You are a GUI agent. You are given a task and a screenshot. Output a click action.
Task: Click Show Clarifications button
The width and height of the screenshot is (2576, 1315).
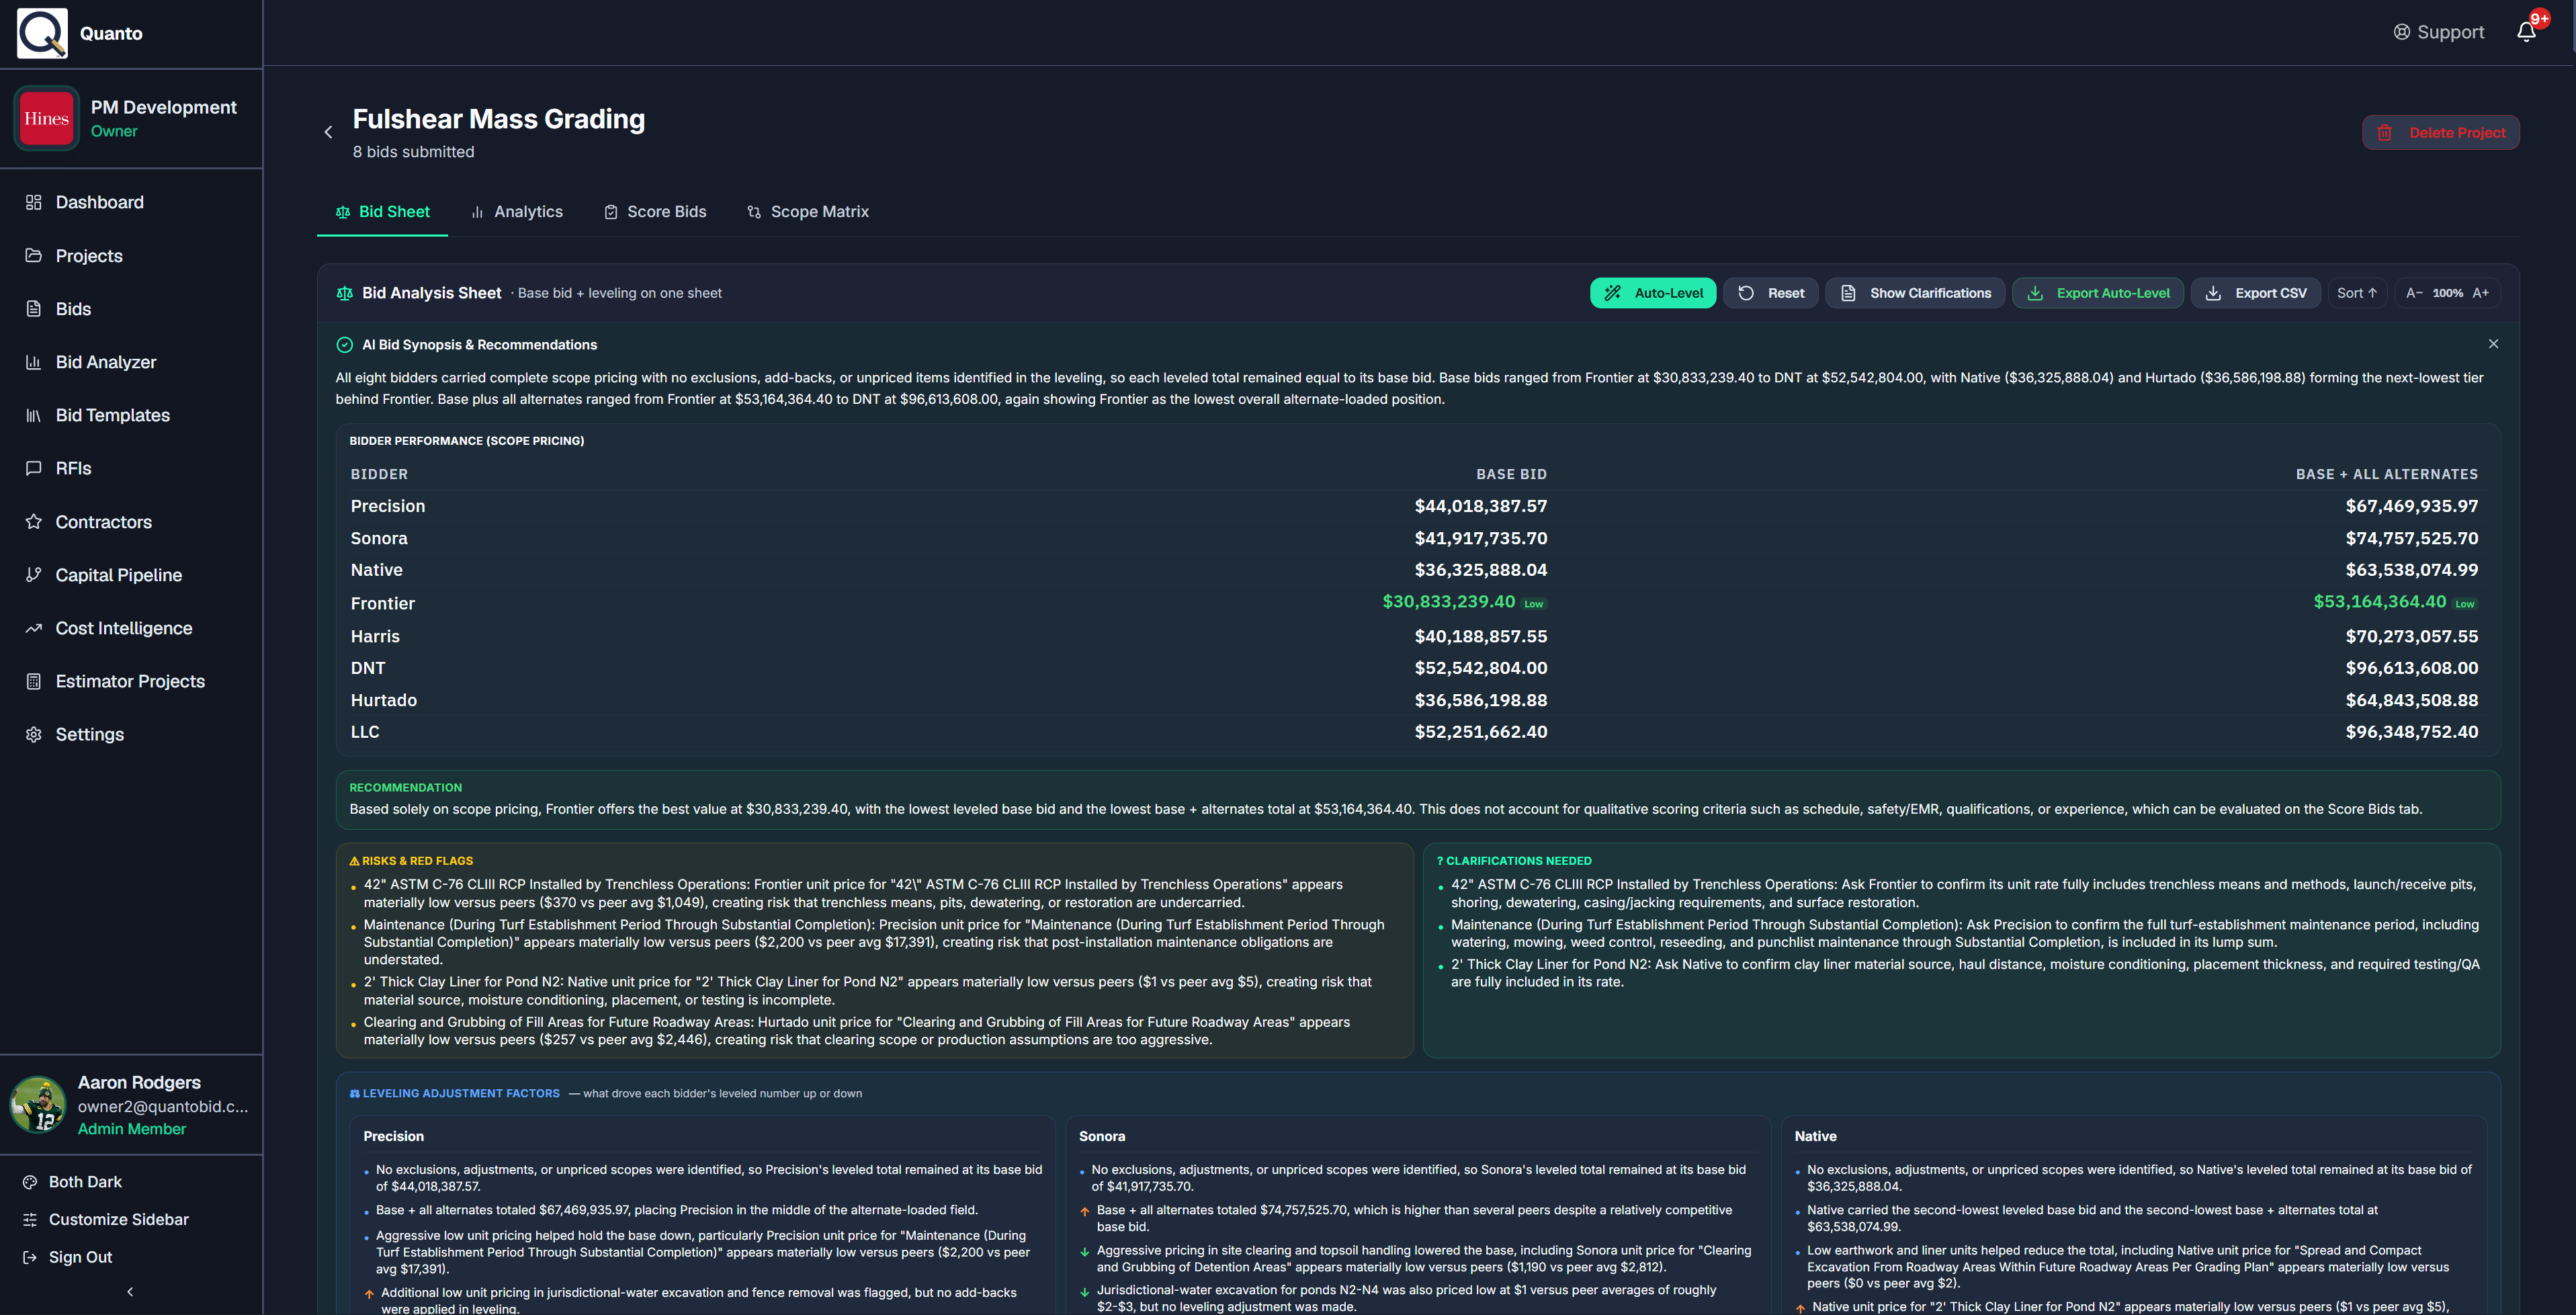(x=1915, y=293)
